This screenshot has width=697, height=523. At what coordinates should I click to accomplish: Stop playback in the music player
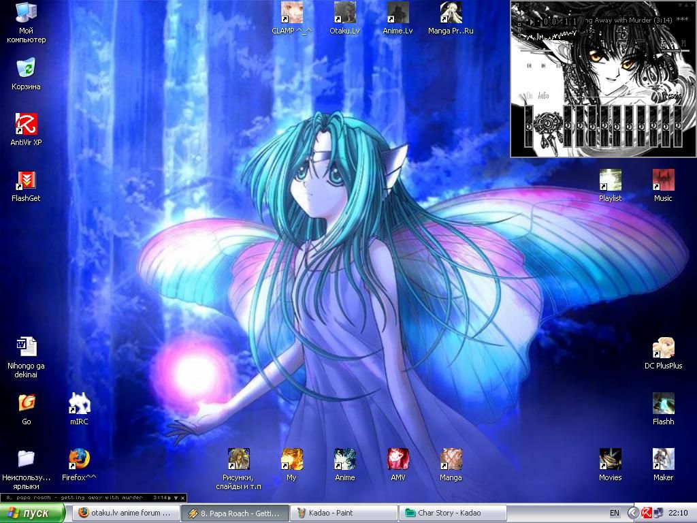574,65
